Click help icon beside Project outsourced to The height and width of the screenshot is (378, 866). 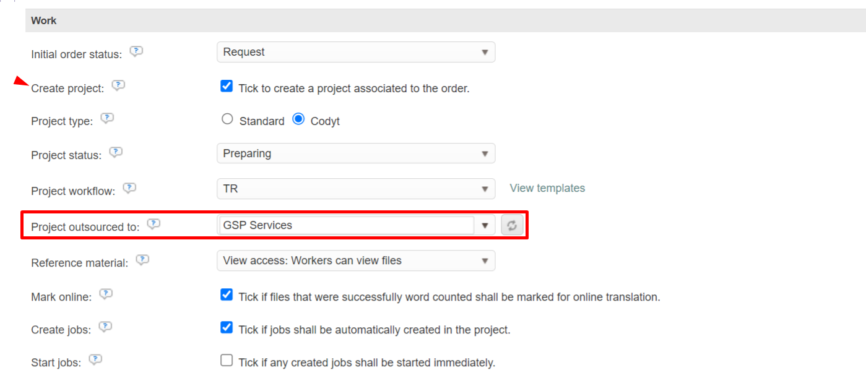(154, 225)
